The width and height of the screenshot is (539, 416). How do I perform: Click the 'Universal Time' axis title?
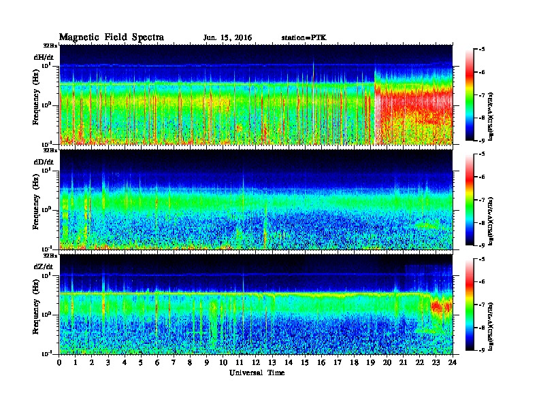257,372
